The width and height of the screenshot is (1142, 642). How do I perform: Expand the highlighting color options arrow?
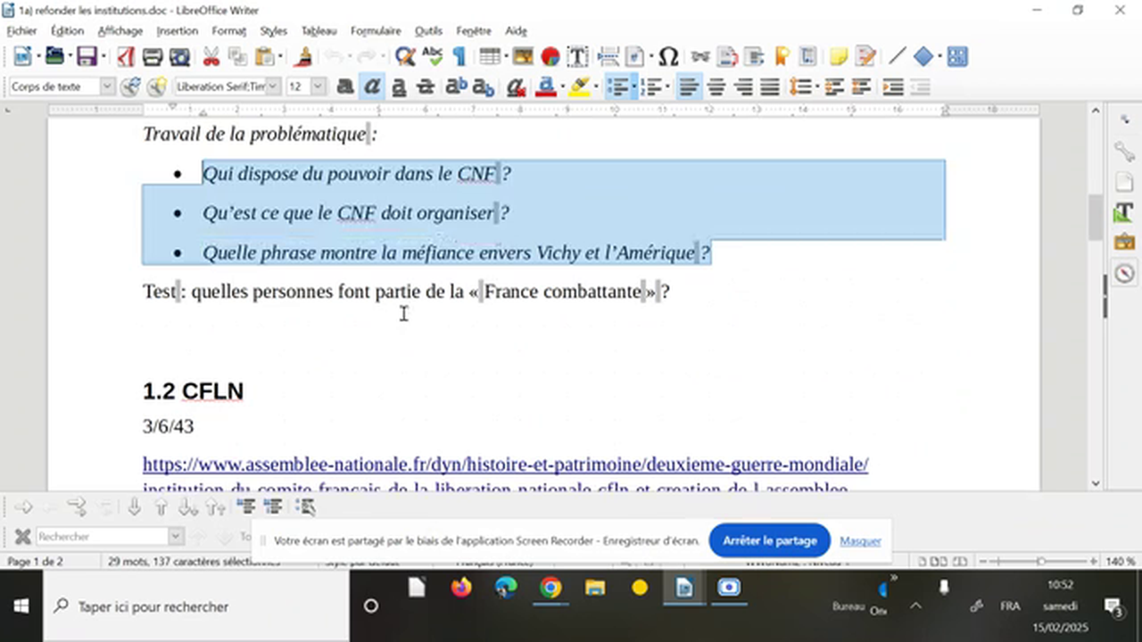595,86
